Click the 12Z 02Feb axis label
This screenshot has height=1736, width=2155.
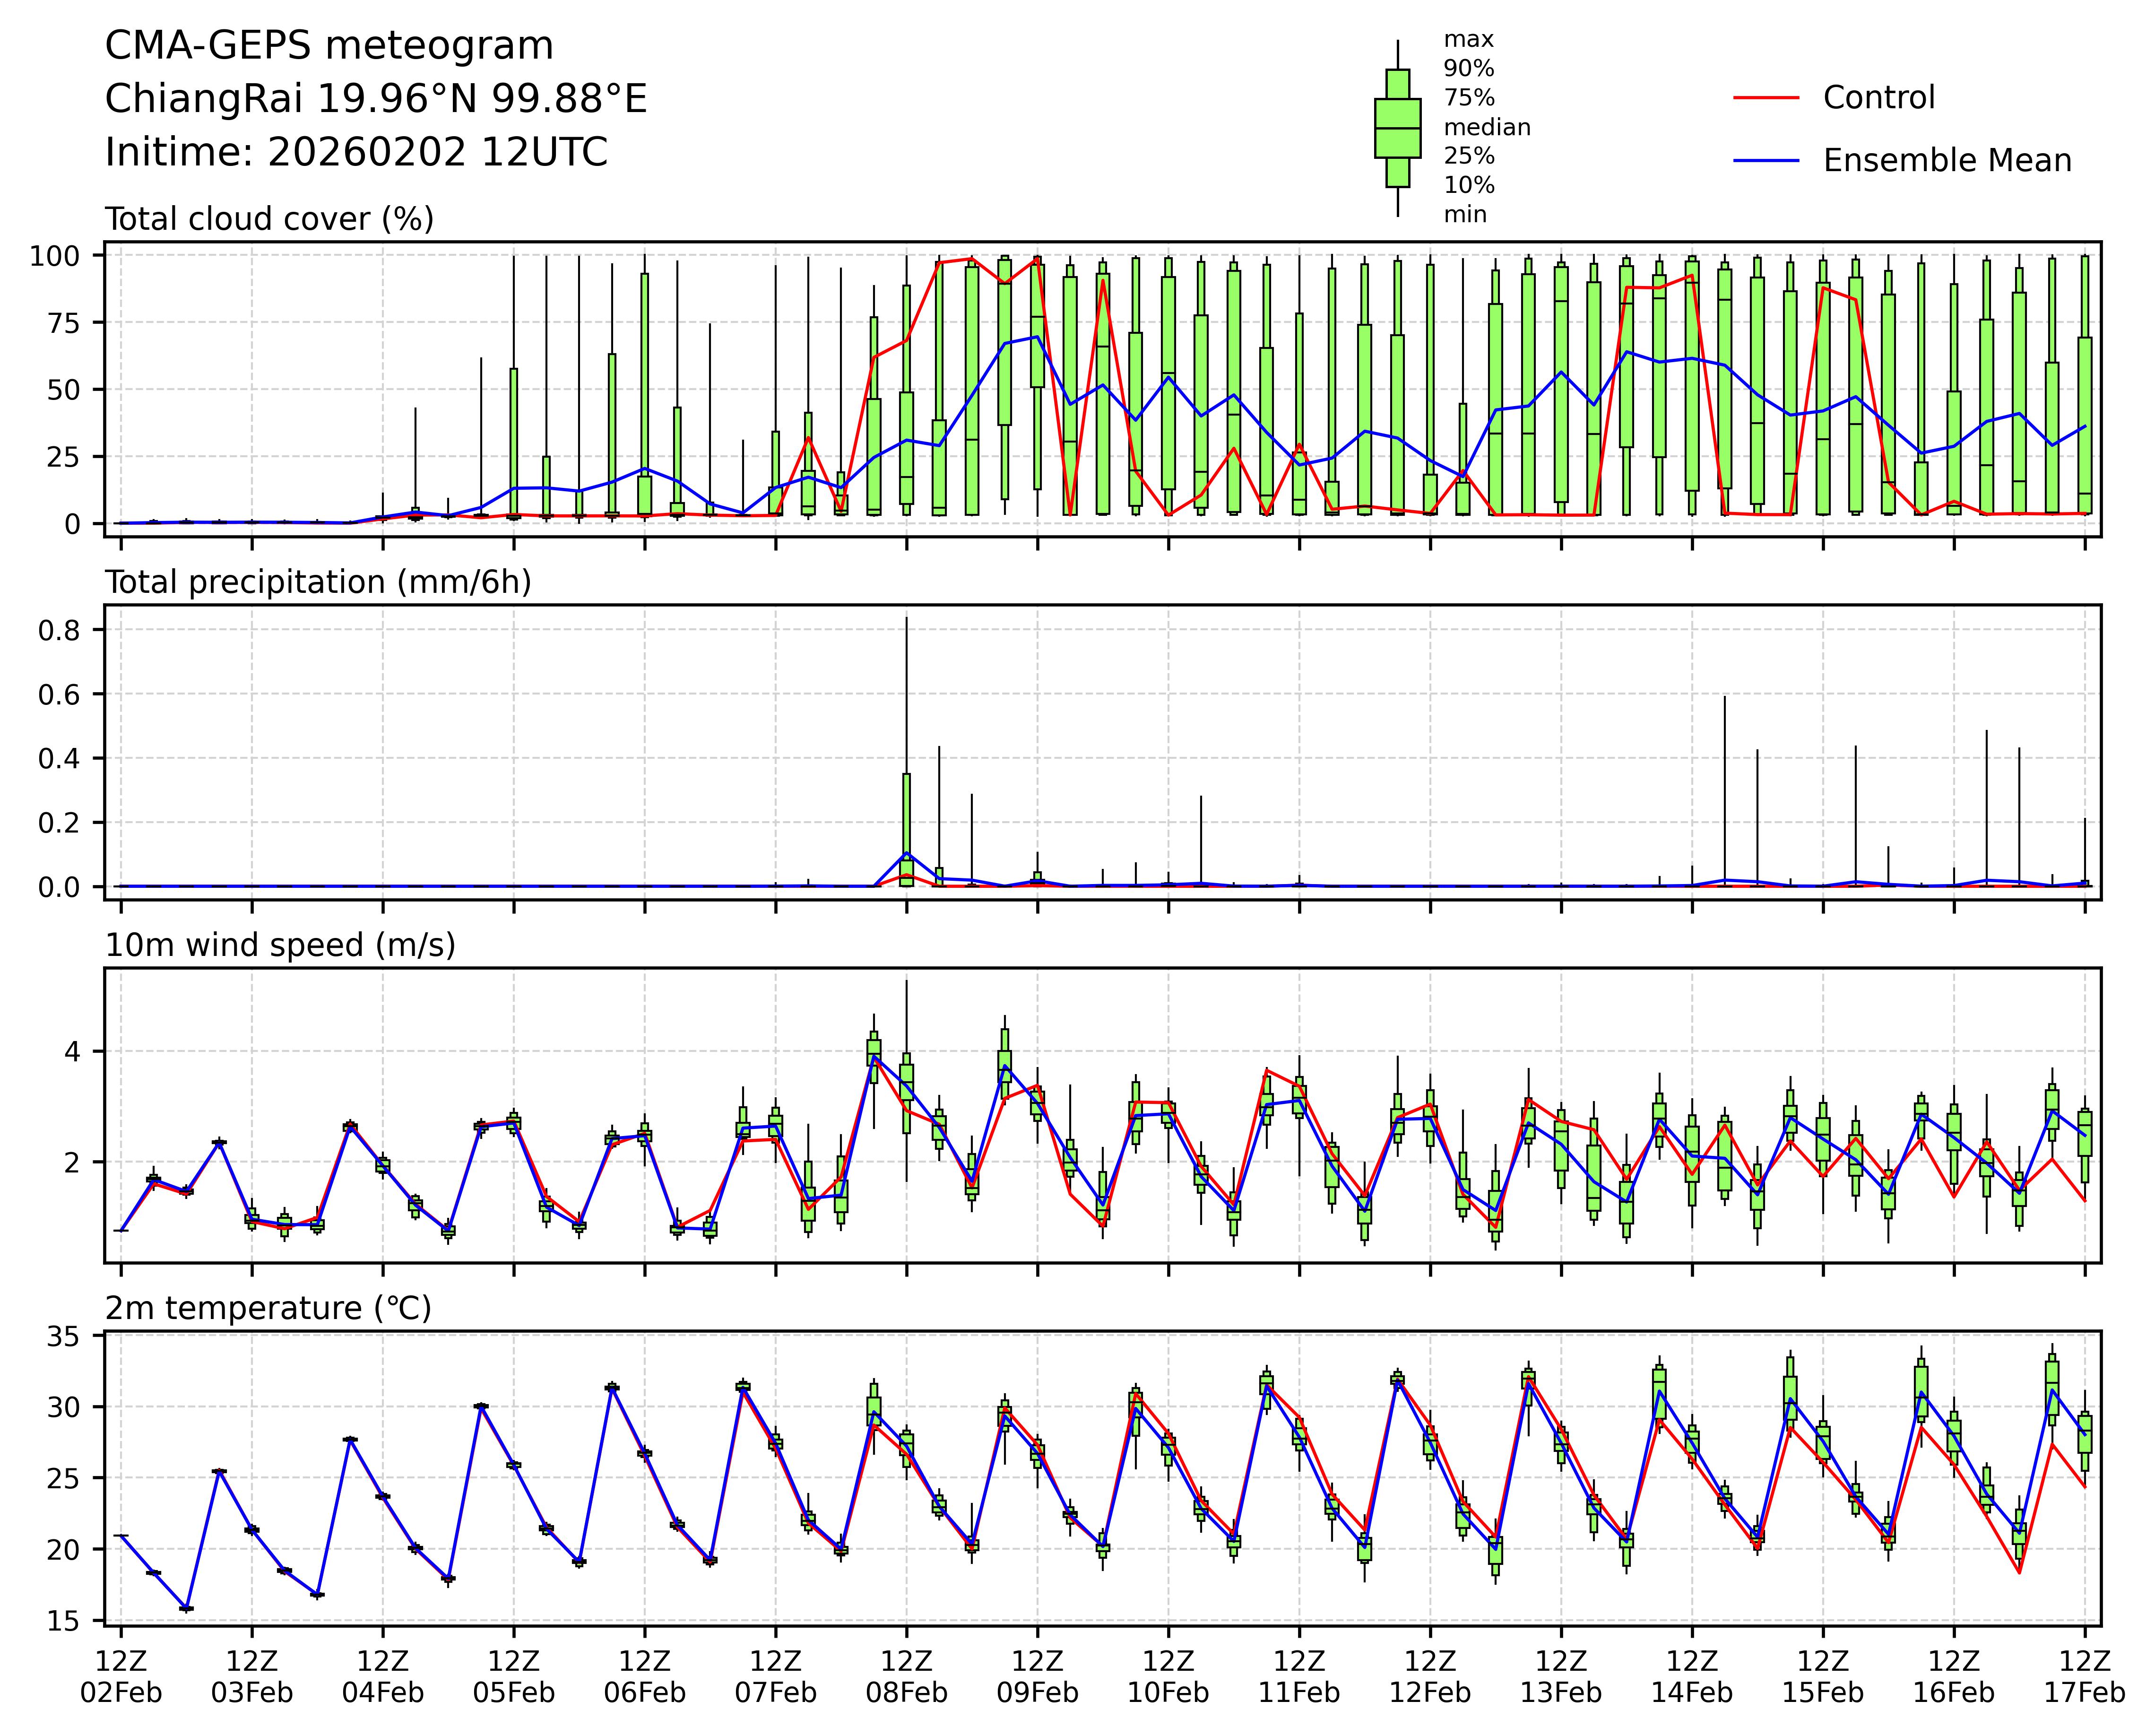tap(121, 1677)
